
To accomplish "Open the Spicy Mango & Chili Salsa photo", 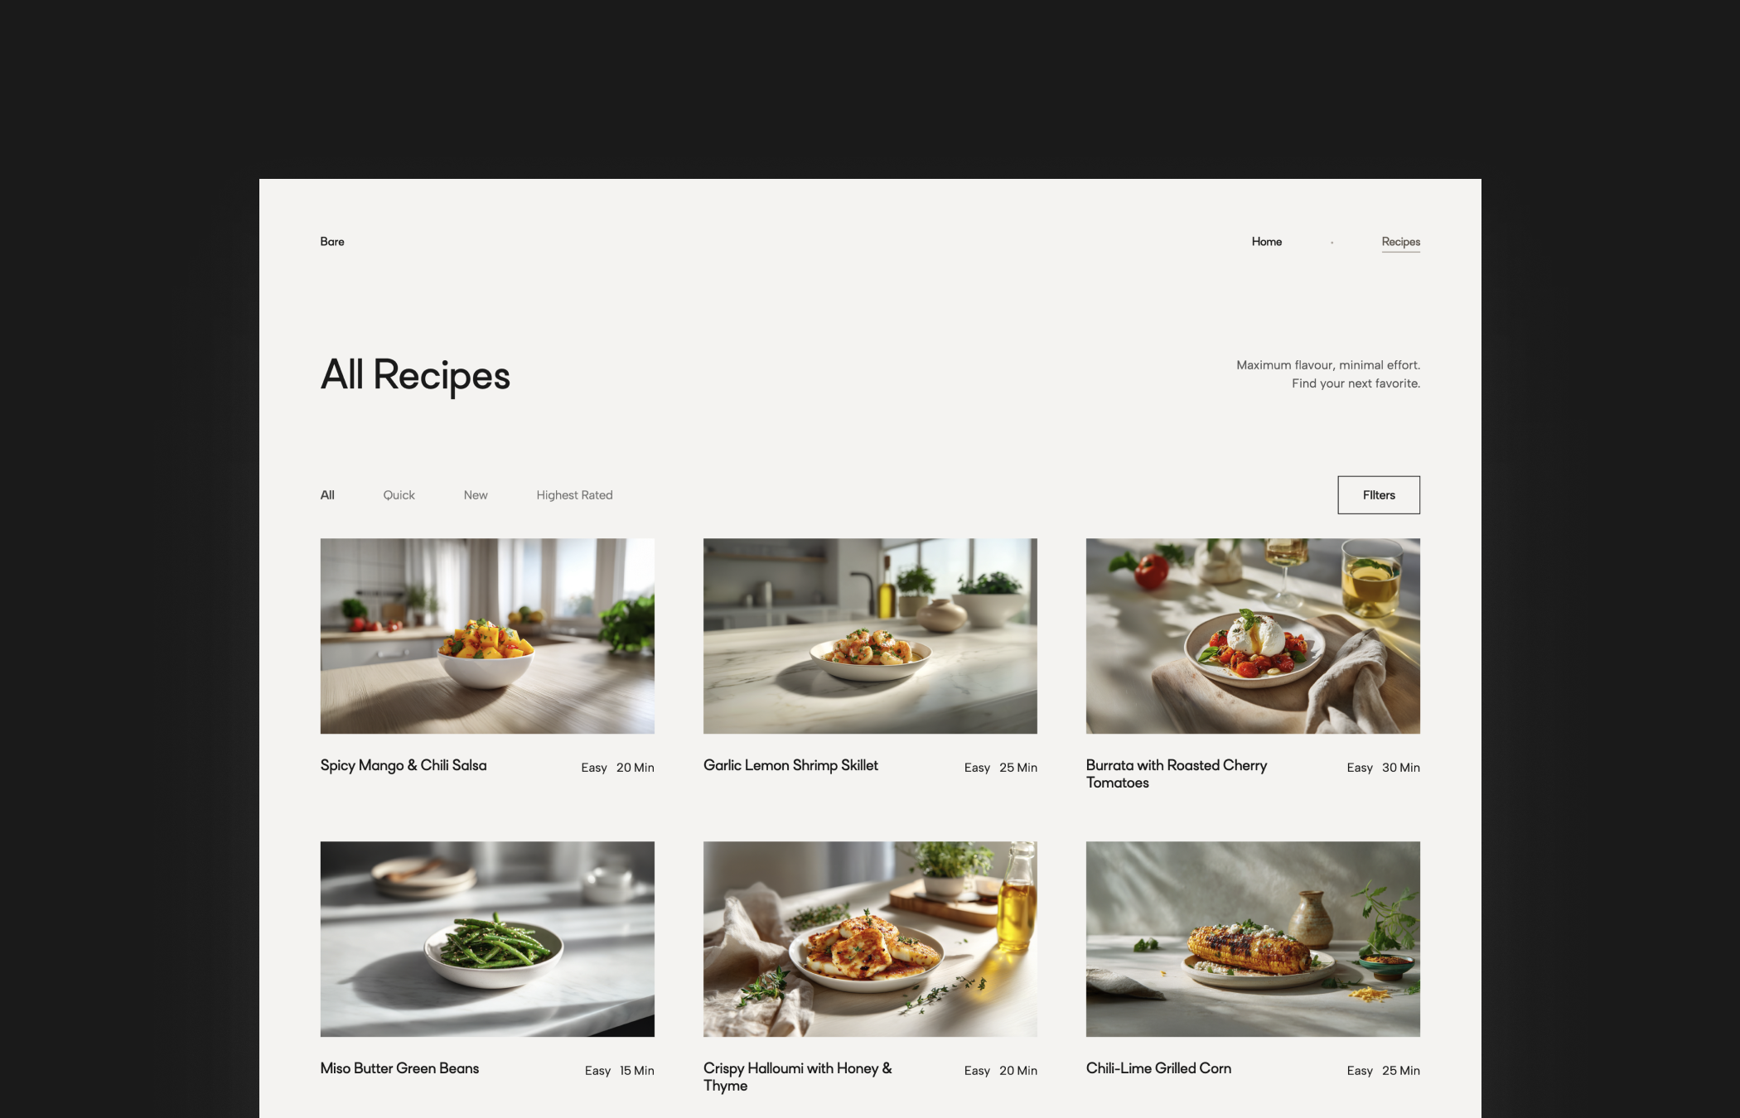I will click(x=487, y=636).
